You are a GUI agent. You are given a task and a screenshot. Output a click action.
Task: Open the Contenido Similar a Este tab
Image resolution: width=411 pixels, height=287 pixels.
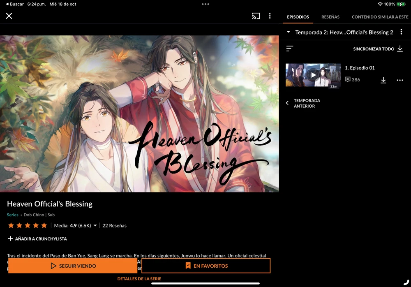point(380,17)
